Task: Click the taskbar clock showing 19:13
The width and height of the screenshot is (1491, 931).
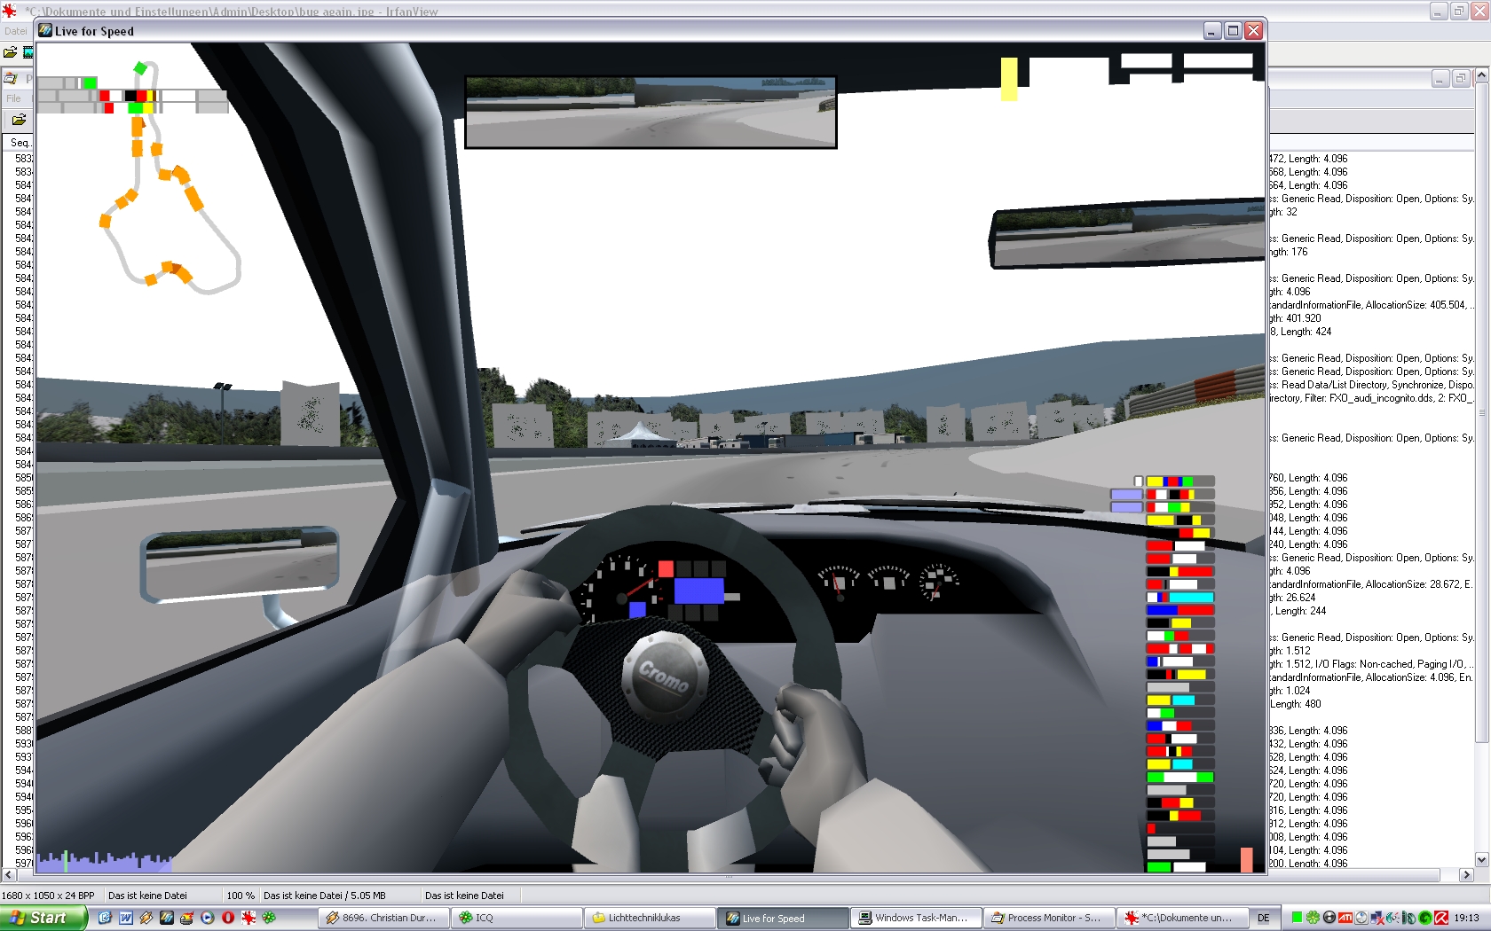Action: click(x=1466, y=918)
